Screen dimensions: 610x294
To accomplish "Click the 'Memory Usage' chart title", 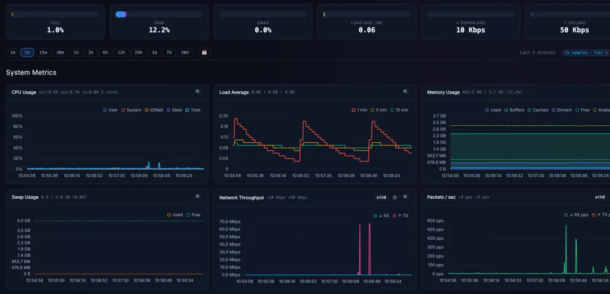I will [x=443, y=92].
